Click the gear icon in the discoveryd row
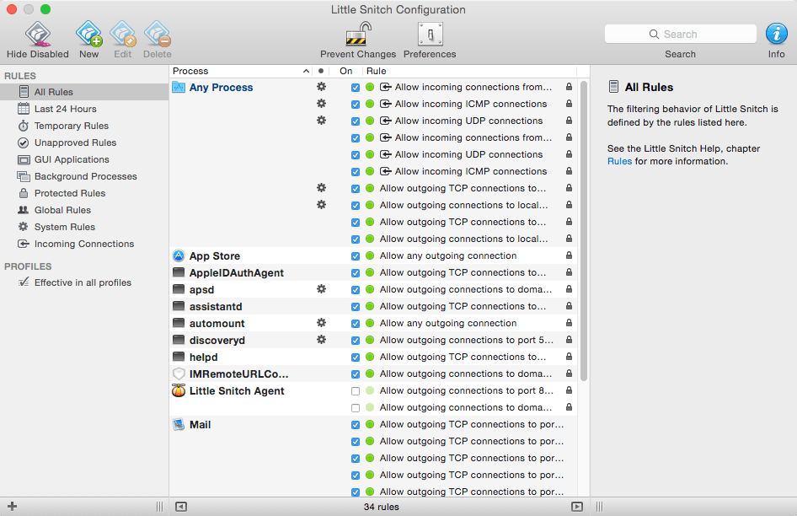797x516 pixels. pyautogui.click(x=321, y=340)
